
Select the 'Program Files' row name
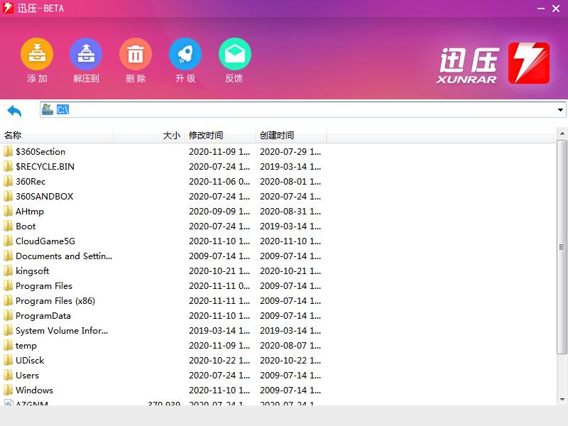tap(44, 286)
